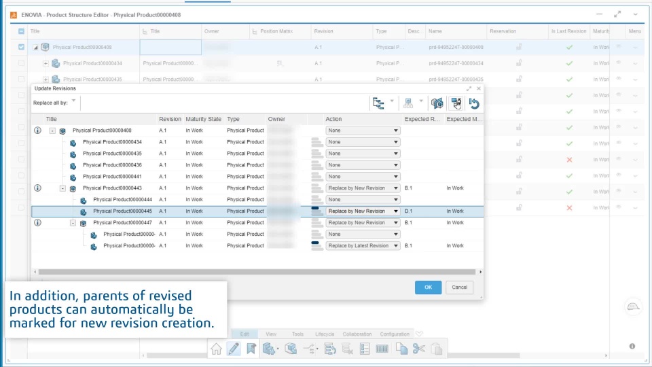Click the Owner column header in the dialog

pyautogui.click(x=276, y=119)
